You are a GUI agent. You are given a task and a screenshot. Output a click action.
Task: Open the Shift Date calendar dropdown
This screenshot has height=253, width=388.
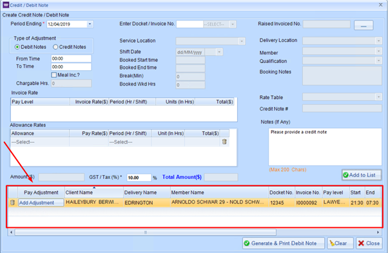[x=219, y=52]
